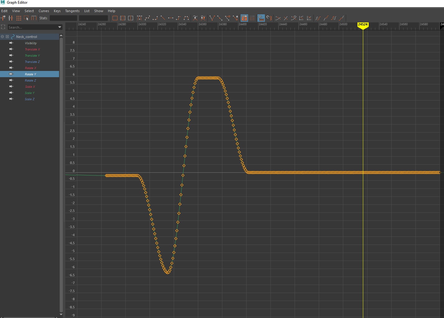Set post-infinity cycle with offset
Image resolution: width=444 pixels, height=318 pixels.
click(341, 18)
